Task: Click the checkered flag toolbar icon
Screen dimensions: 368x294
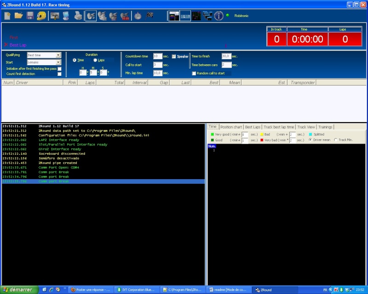Action: pos(150,16)
